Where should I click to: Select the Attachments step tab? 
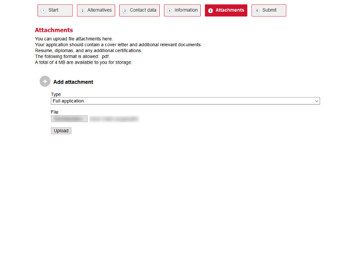pyautogui.click(x=226, y=10)
